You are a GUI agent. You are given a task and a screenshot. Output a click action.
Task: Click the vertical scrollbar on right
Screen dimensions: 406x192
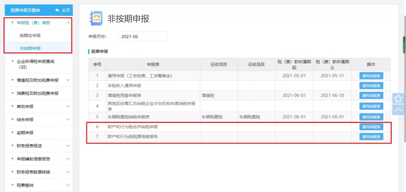(x=404, y=45)
